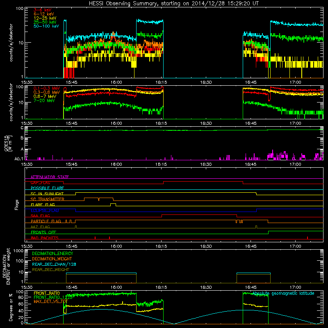Click the 60 tick label in bottom panel
This screenshot has height=328, width=328.
click(x=21, y=304)
